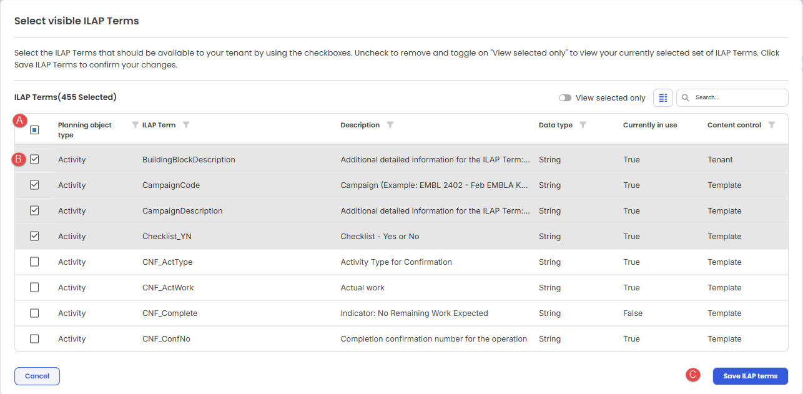This screenshot has width=803, height=394.
Task: Click the Content control filter icon
Action: (772, 125)
